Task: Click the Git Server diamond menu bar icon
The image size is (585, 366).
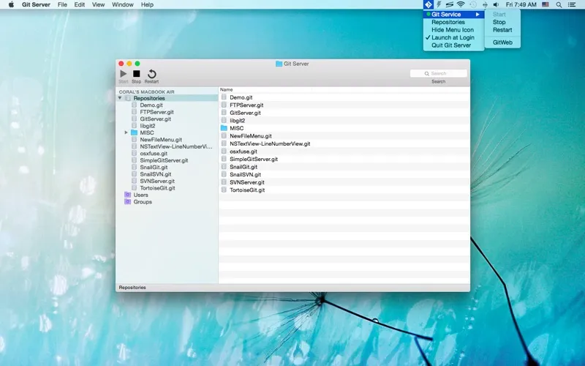Action: coord(429,4)
